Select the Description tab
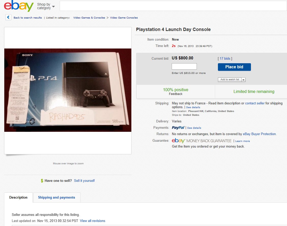 pos(18,198)
